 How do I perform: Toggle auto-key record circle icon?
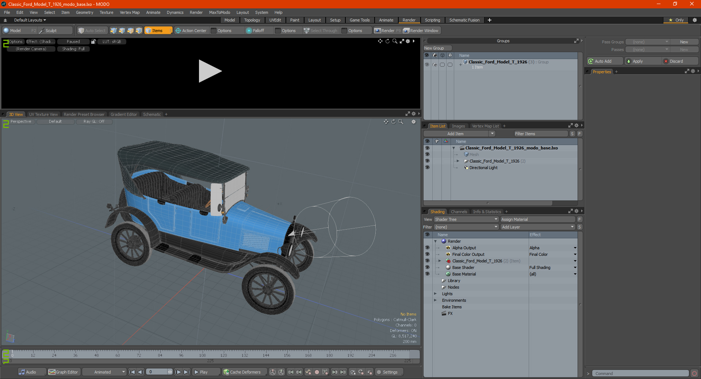317,372
